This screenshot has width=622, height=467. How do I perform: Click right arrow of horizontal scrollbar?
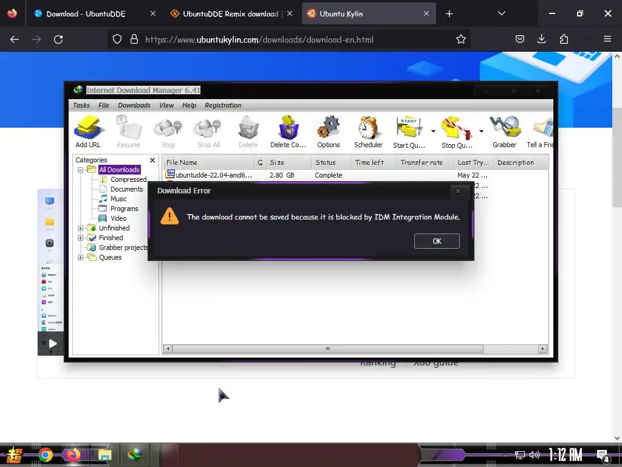542,348
